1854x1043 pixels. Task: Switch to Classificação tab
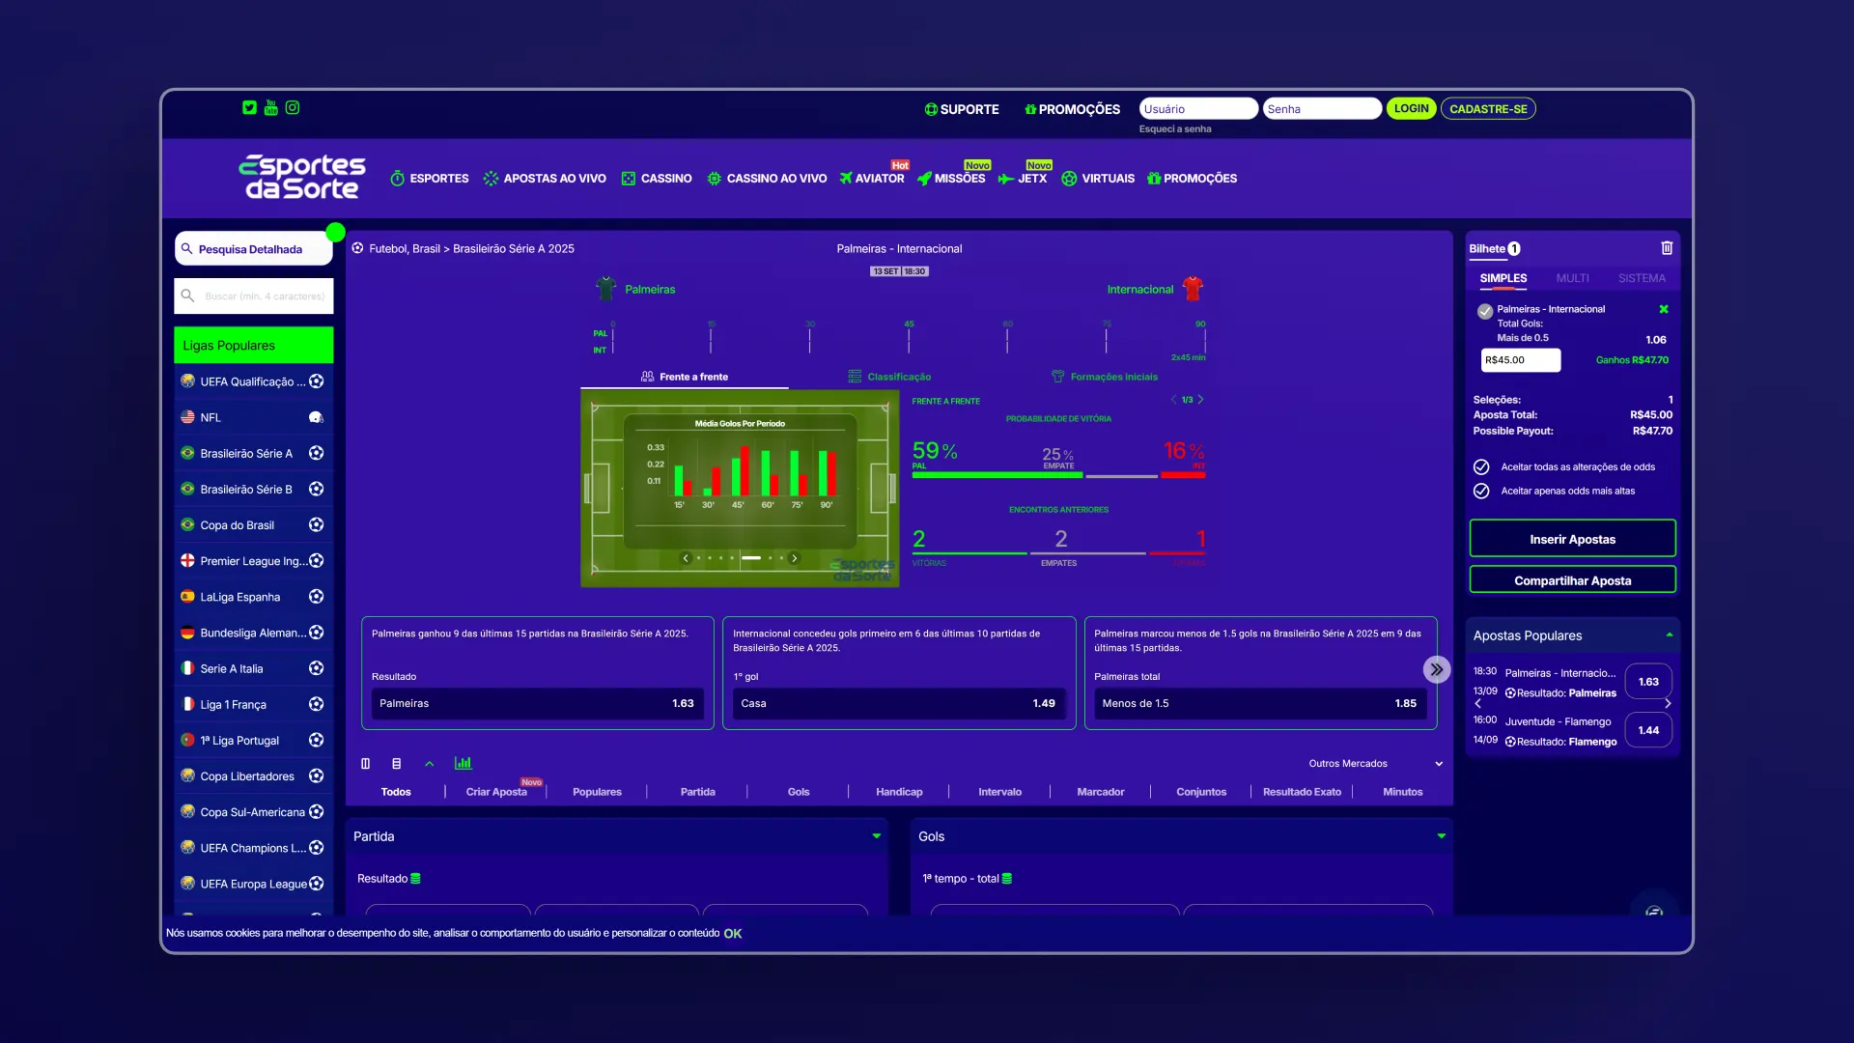[x=890, y=377]
